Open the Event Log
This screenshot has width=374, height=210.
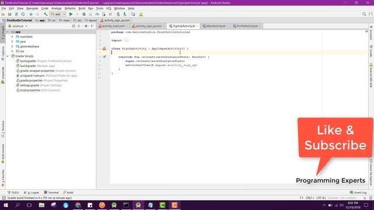pyautogui.click(x=358, y=192)
